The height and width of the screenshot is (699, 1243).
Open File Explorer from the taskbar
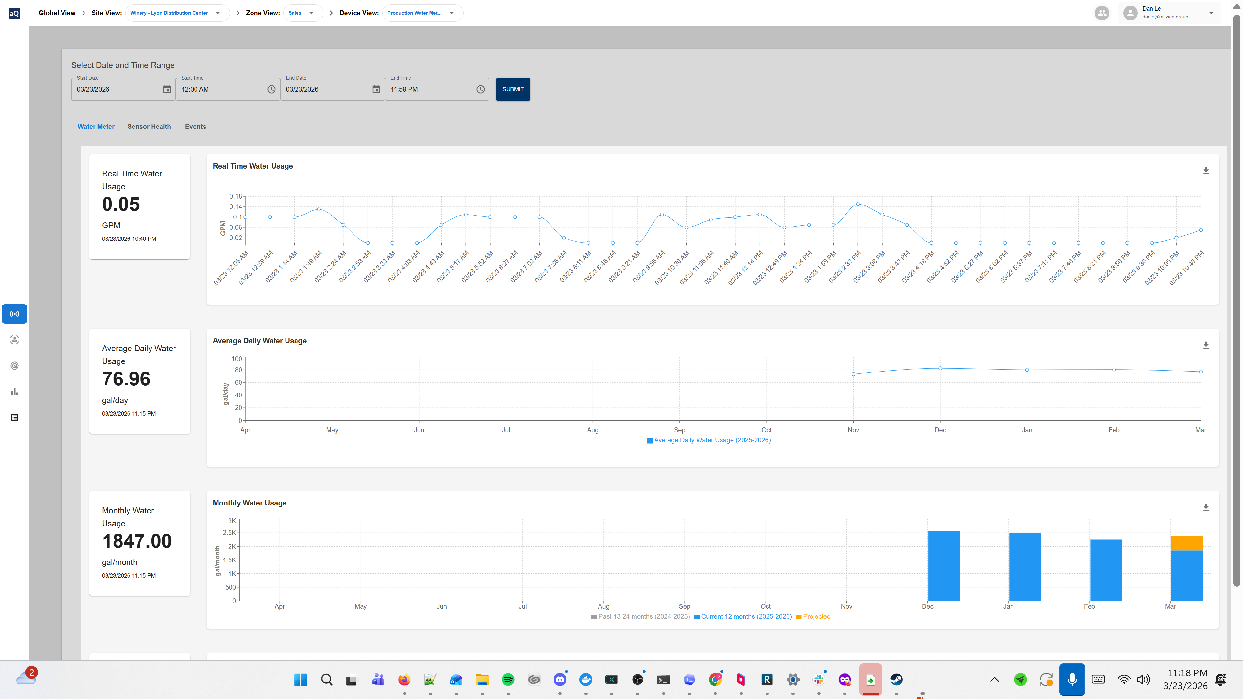[482, 680]
